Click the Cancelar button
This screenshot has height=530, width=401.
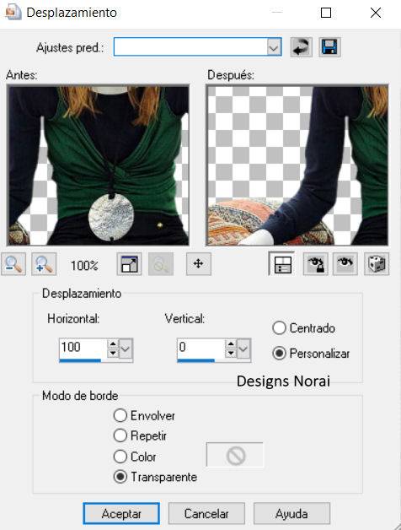(x=206, y=514)
